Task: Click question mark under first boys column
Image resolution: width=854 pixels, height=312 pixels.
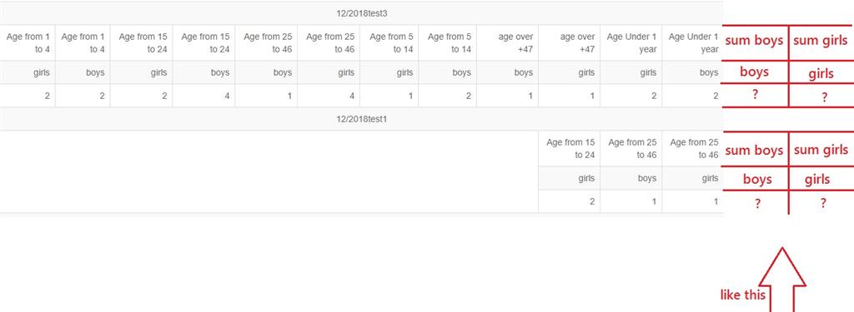Action: (x=755, y=95)
